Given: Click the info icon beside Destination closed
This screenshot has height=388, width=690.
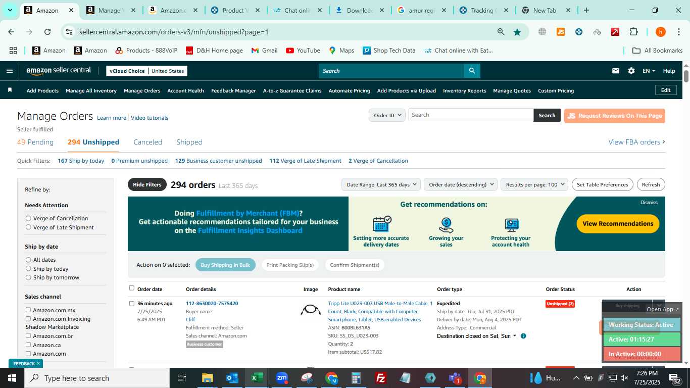Looking at the screenshot, I should coord(523,336).
